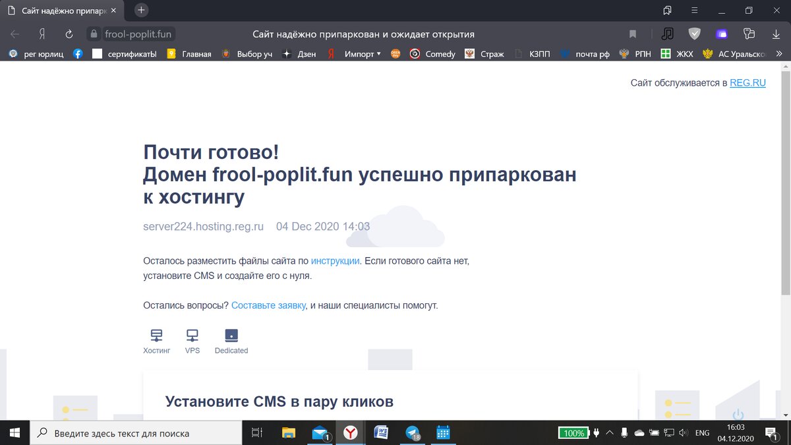Select the Сайт надёжно припаркован tab
791x445 pixels.
point(56,10)
